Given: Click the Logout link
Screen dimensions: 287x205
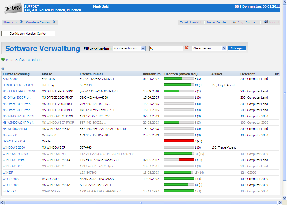Looking at the screenshot, I should click(274, 22).
